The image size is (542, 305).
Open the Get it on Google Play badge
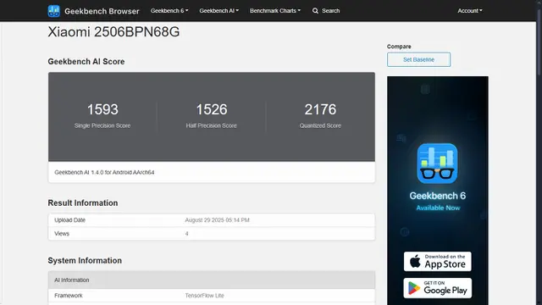coord(437,288)
